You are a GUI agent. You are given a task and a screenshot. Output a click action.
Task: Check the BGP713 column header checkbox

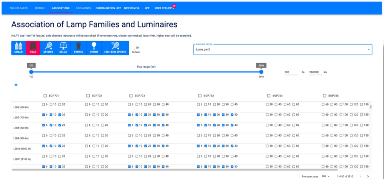click(x=200, y=96)
